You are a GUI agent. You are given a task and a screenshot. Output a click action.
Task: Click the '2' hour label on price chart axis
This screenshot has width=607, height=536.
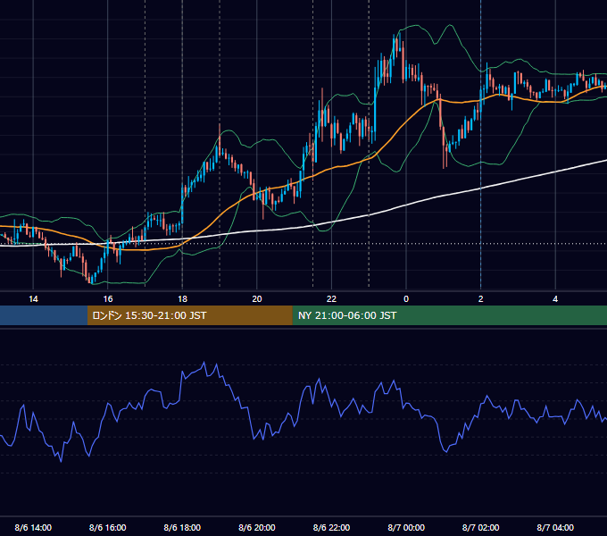481,299
